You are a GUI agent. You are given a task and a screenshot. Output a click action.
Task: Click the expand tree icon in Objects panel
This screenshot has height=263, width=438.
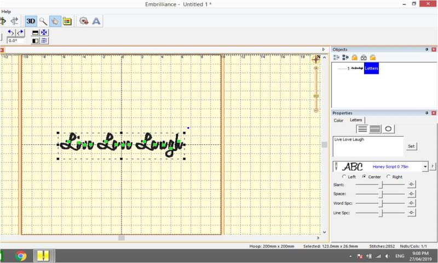[x=336, y=57]
